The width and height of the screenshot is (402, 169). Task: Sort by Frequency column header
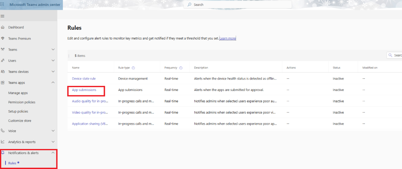click(x=171, y=68)
